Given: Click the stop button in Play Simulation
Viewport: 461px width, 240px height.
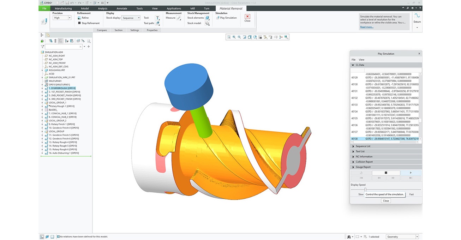Looking at the screenshot, I should [386, 173].
